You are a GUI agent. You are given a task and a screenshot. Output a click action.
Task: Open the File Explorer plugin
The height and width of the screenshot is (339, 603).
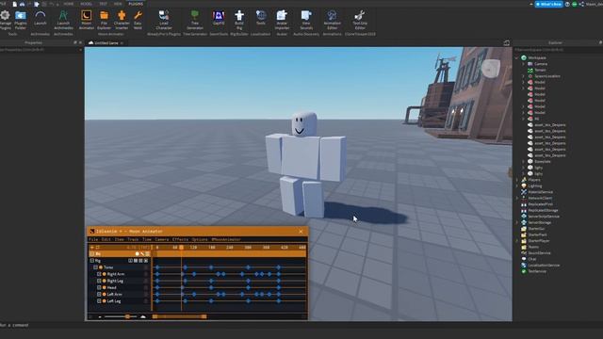(104, 20)
